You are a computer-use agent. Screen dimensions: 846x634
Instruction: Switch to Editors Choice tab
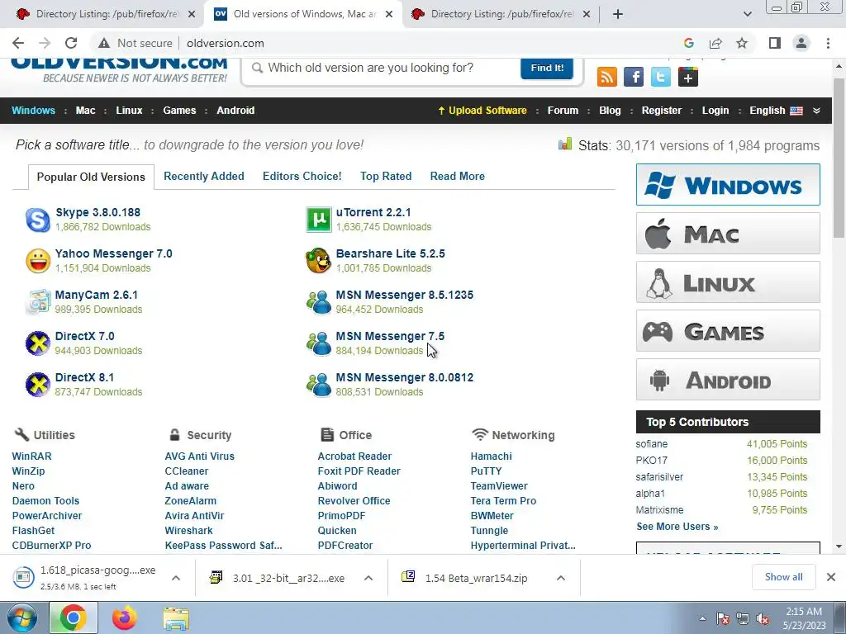pyautogui.click(x=302, y=177)
